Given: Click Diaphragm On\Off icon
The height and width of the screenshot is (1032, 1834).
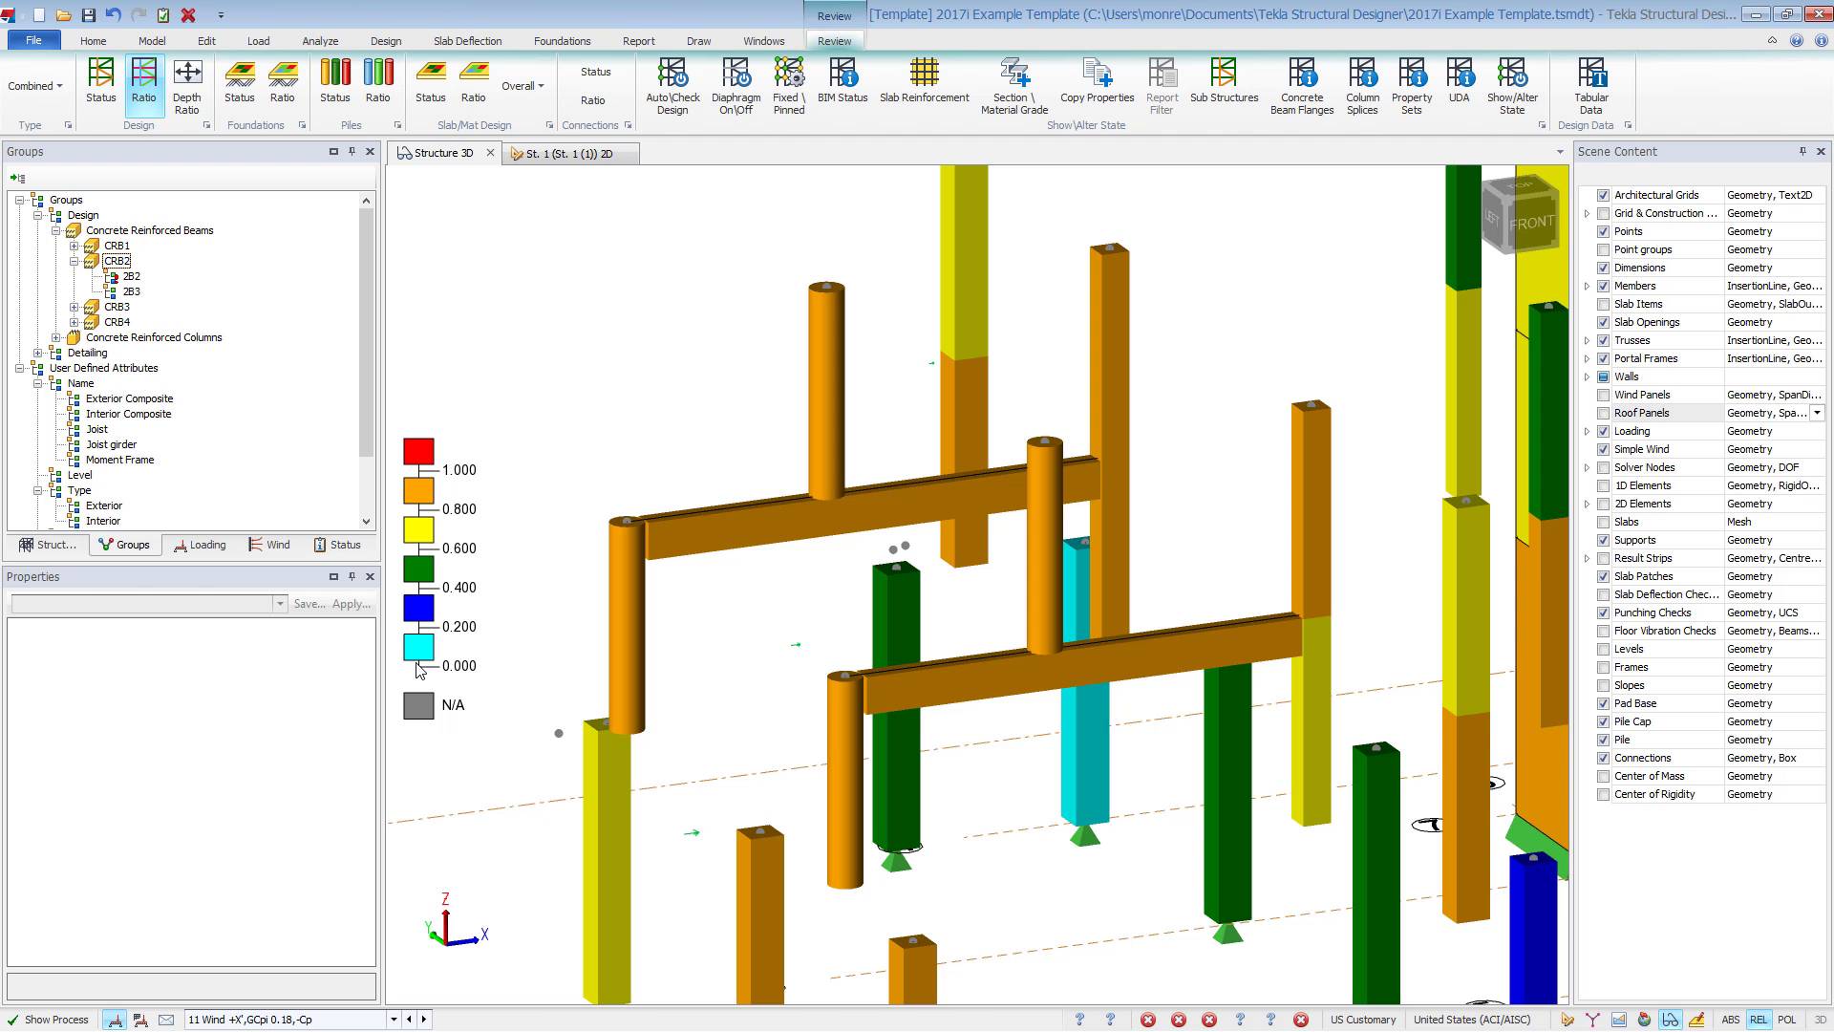Looking at the screenshot, I should 736,86.
